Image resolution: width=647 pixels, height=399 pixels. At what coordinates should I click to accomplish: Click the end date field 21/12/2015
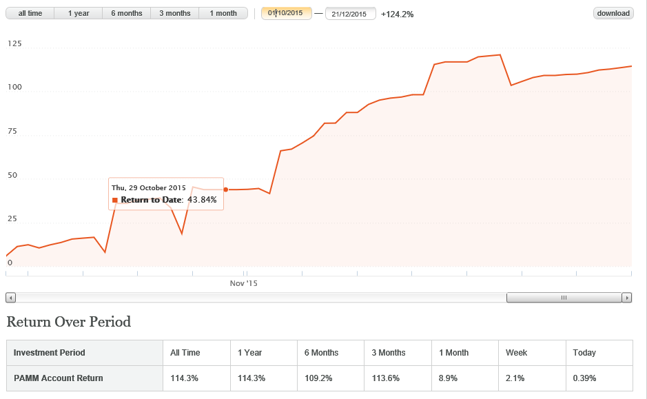pos(350,14)
